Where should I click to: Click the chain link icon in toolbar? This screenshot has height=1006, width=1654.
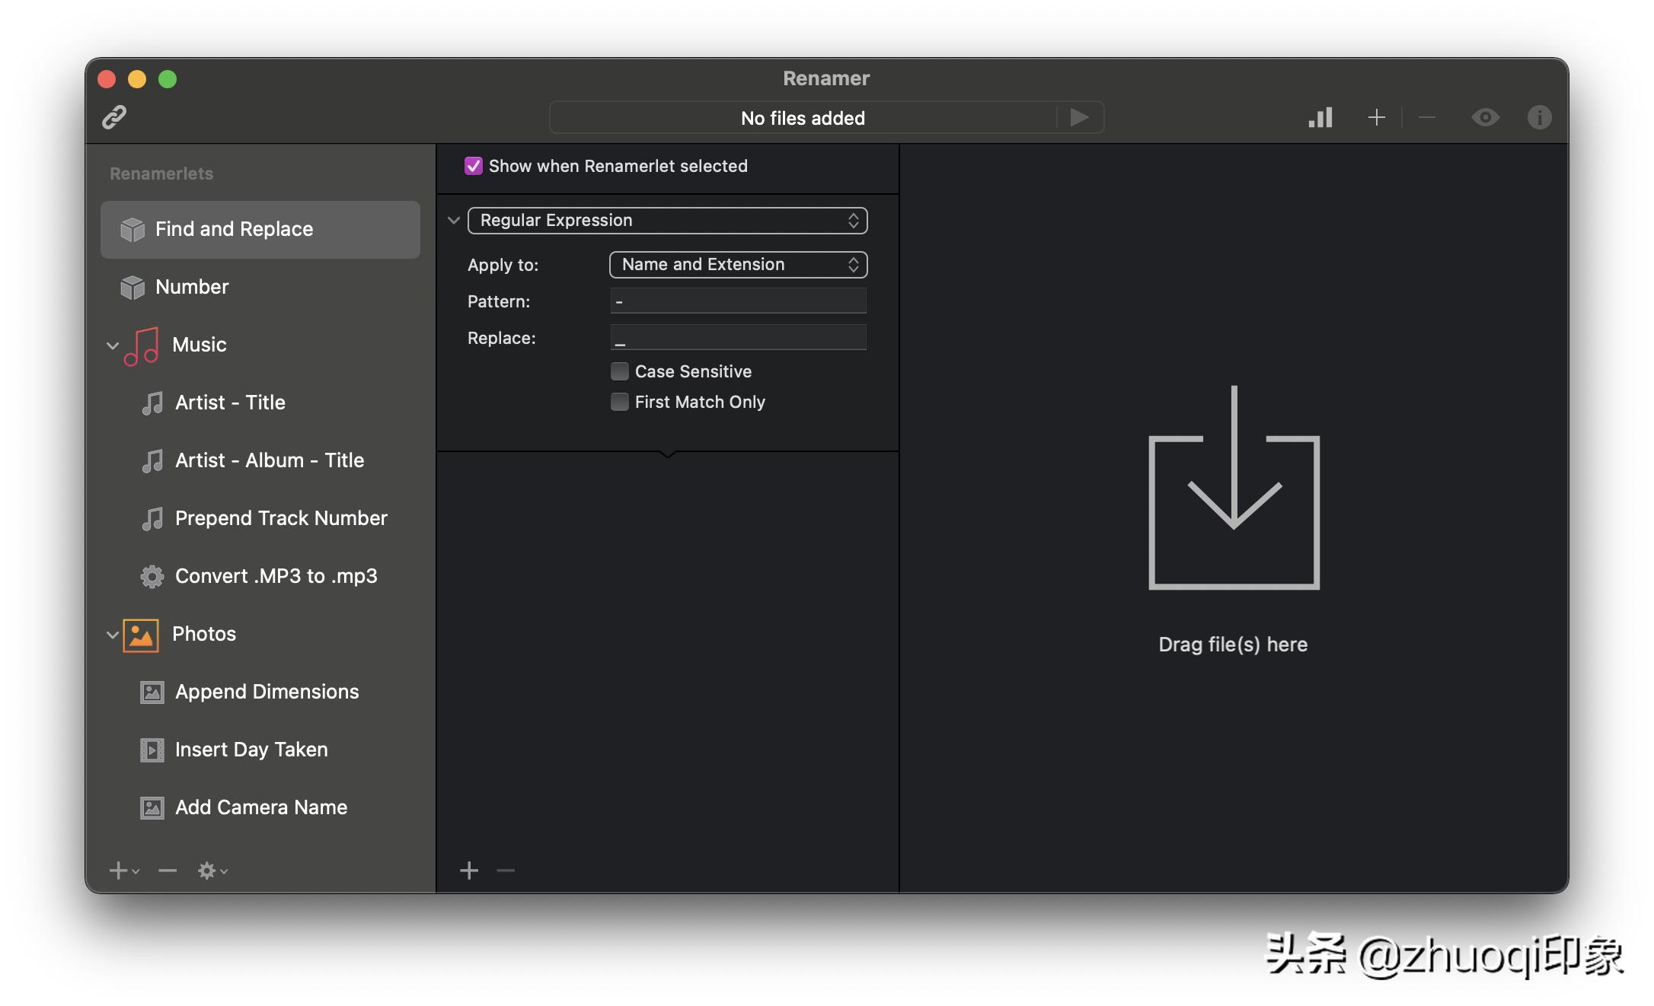click(x=114, y=117)
